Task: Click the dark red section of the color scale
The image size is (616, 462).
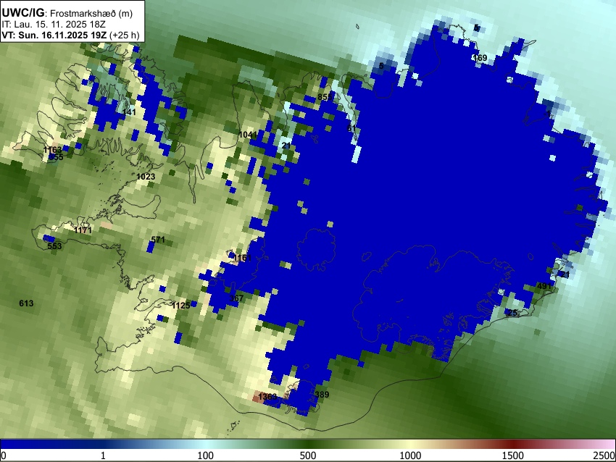Action: 513,444
